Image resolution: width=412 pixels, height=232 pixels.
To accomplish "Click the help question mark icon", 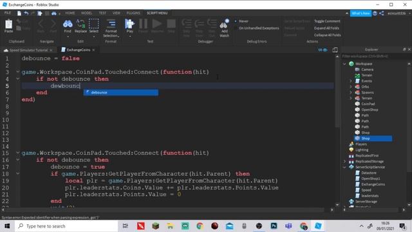I will pyautogui.click(x=375, y=13).
